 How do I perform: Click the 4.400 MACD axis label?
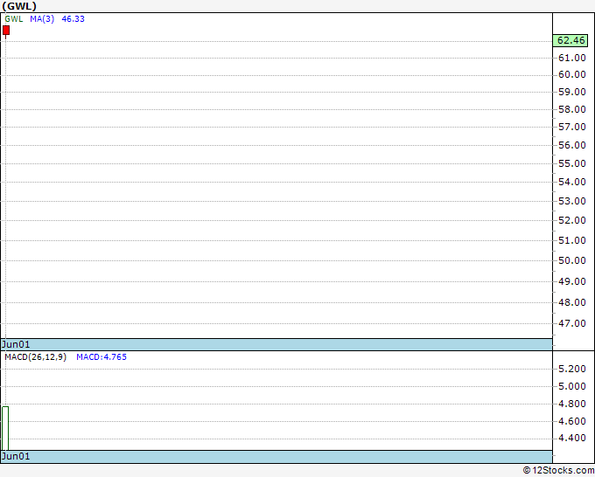(x=572, y=438)
